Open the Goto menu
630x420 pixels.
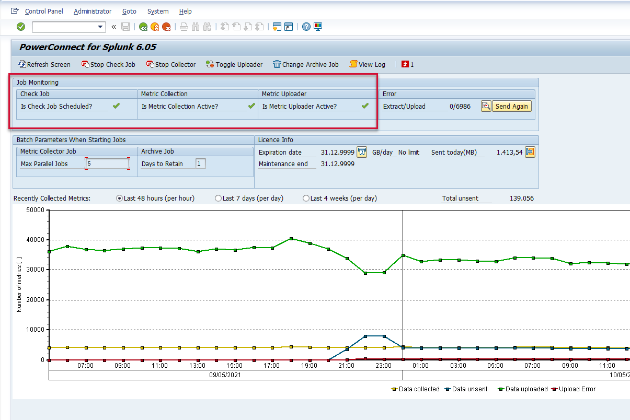pos(129,11)
